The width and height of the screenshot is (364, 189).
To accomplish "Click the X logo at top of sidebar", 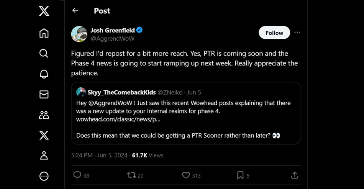I will pos(44,12).
